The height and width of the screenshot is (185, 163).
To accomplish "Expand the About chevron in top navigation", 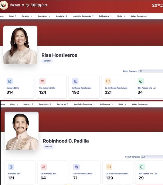I will click(16, 16).
